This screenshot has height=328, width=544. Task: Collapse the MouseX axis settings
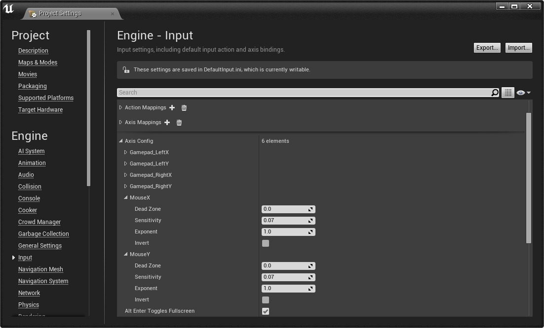click(x=126, y=198)
